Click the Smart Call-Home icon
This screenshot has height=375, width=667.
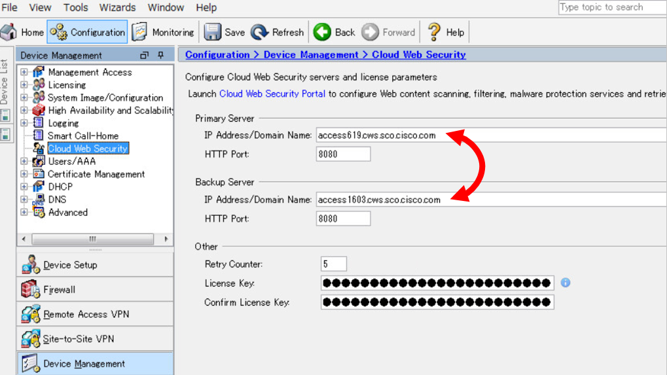(38, 135)
